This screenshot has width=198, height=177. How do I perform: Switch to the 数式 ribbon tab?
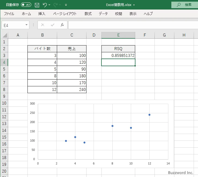pos(88,14)
